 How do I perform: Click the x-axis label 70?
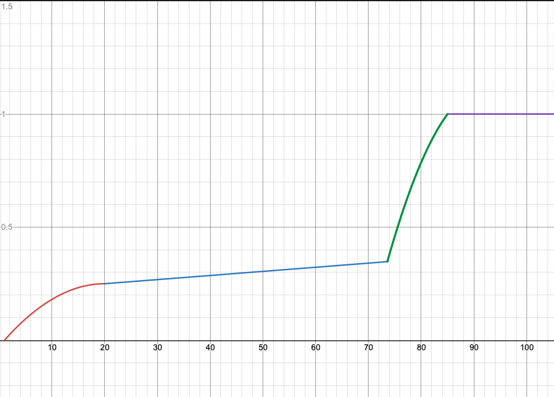point(369,348)
